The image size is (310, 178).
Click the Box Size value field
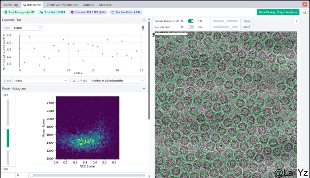coord(202,27)
